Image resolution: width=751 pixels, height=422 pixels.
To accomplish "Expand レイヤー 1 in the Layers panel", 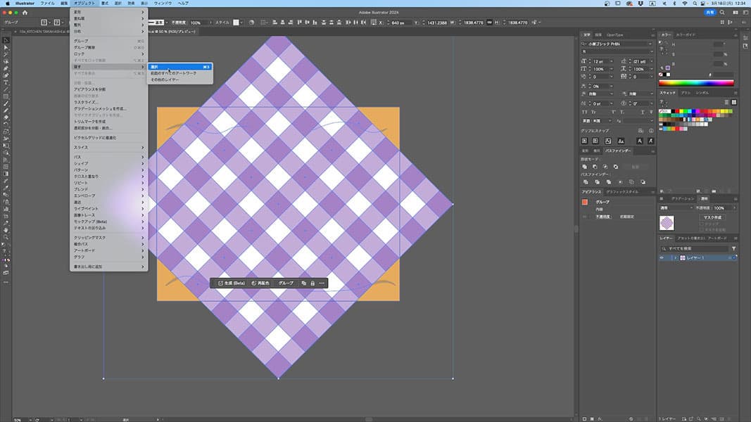I will pos(675,258).
